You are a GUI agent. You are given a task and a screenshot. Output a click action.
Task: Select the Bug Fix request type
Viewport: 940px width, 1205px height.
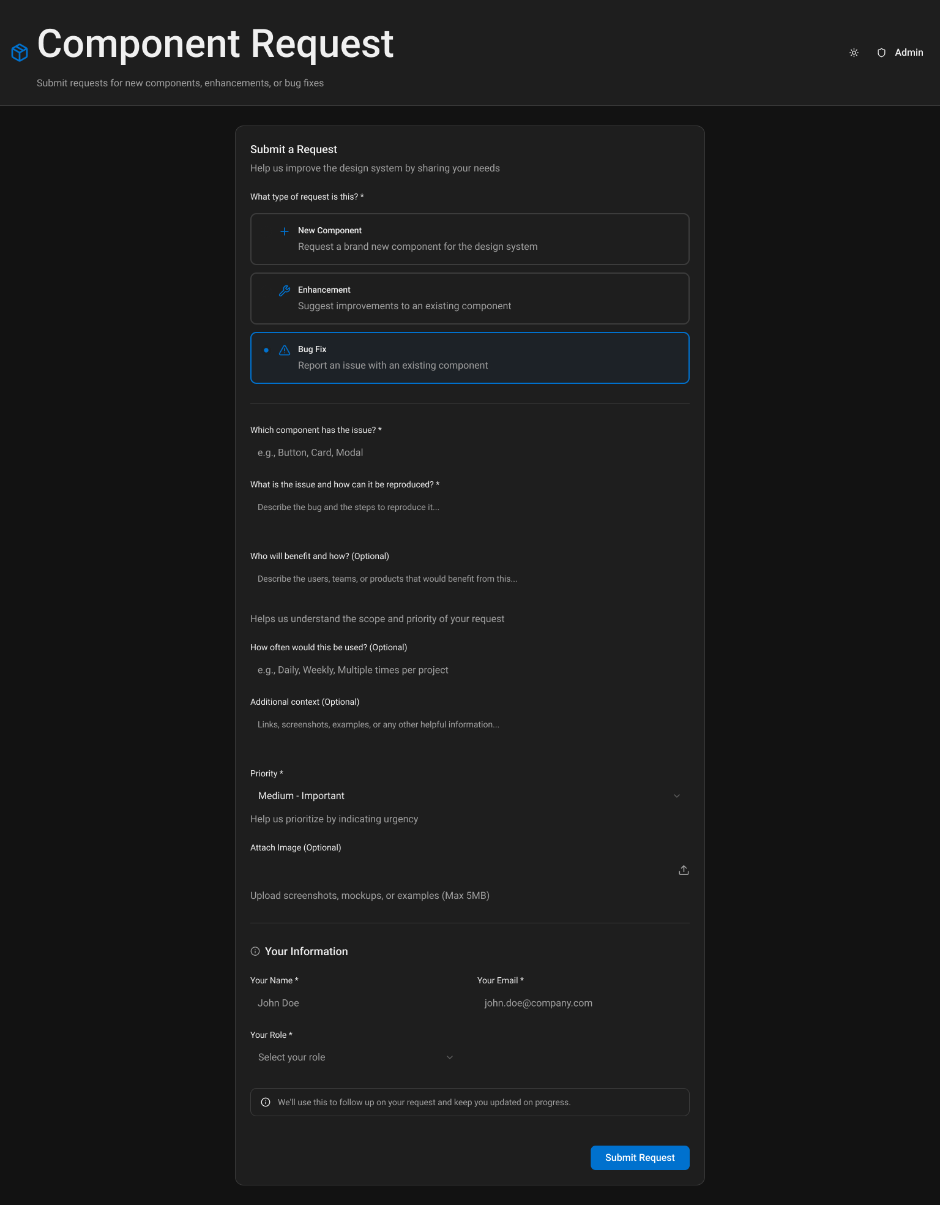pos(469,358)
